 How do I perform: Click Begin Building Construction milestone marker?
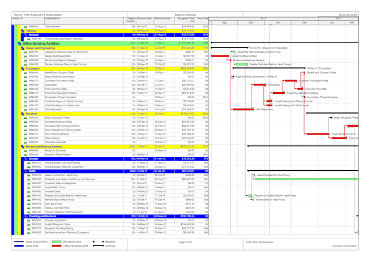tap(233, 77)
